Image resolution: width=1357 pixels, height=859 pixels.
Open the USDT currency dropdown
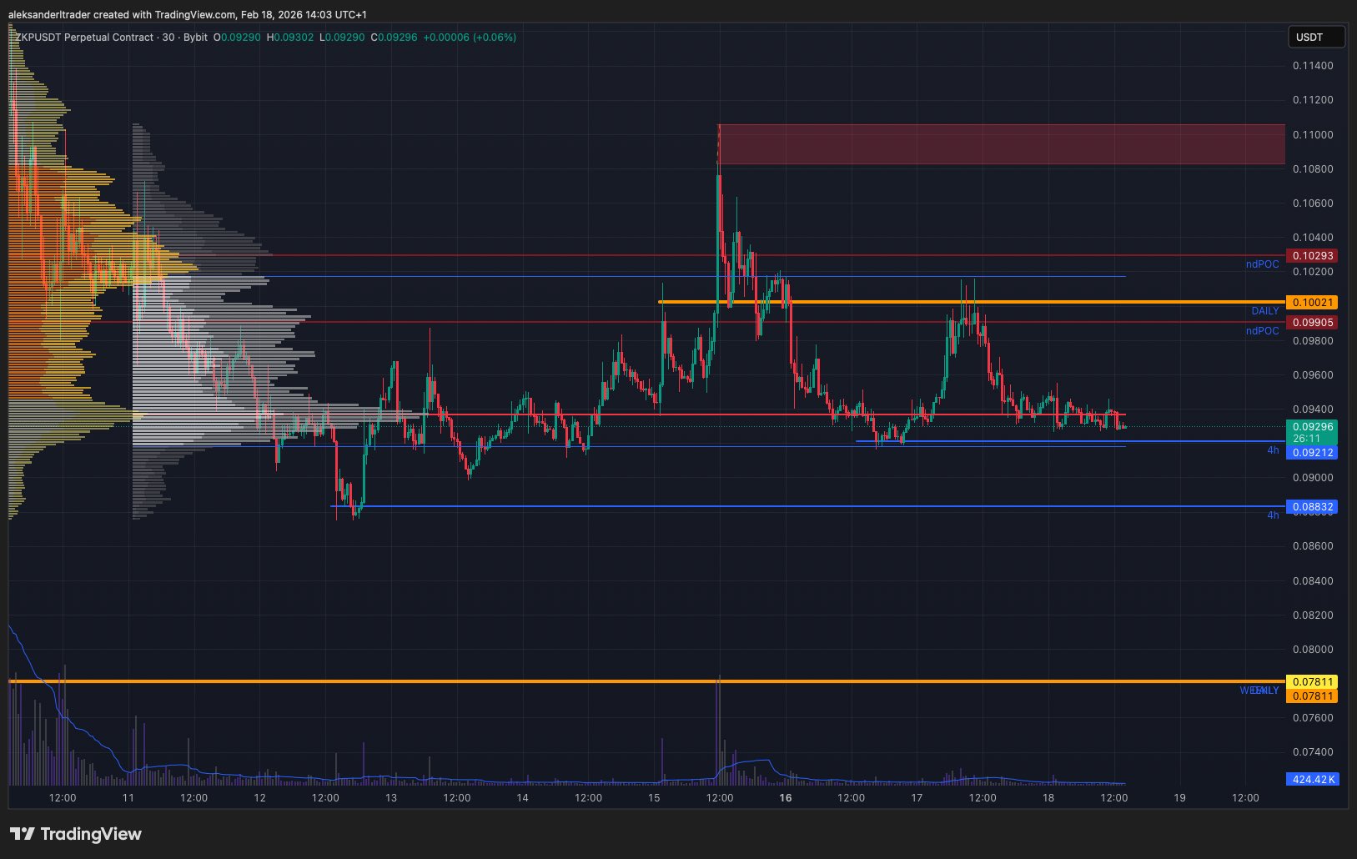[x=1315, y=37]
